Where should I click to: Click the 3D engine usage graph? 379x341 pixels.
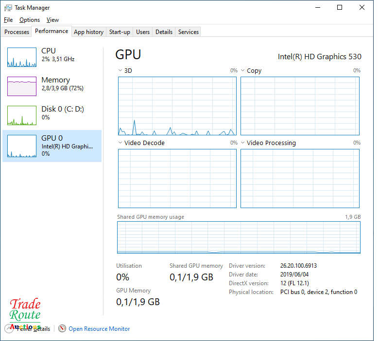[177, 106]
